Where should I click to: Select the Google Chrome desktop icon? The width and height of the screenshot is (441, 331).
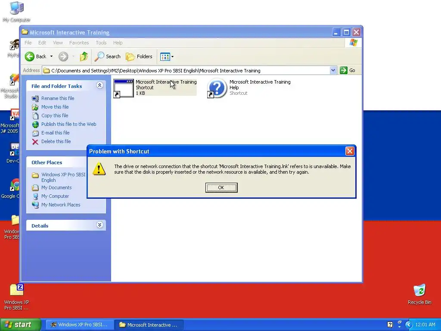point(10,188)
